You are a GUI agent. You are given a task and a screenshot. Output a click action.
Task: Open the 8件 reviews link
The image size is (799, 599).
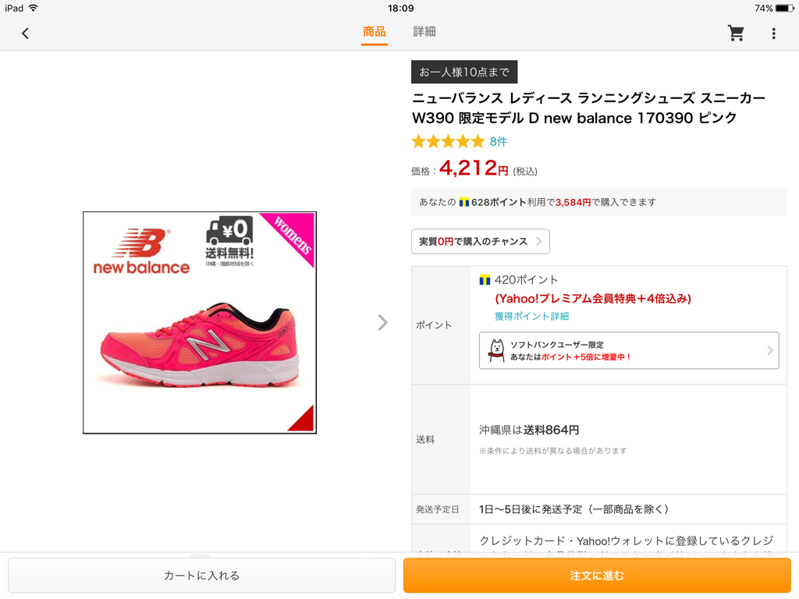tap(499, 141)
